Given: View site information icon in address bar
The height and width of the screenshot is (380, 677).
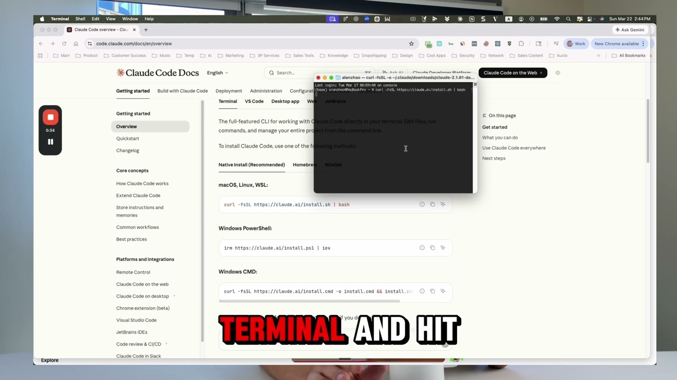Looking at the screenshot, I should (89, 44).
